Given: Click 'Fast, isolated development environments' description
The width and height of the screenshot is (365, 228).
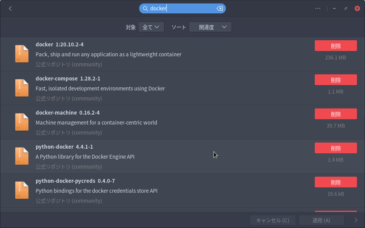Looking at the screenshot, I should [x=100, y=89].
